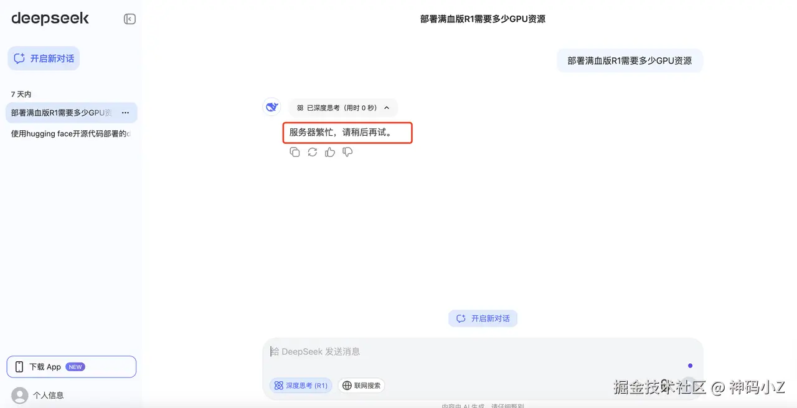Click the deepseek logo
The width and height of the screenshot is (797, 408).
(50, 19)
